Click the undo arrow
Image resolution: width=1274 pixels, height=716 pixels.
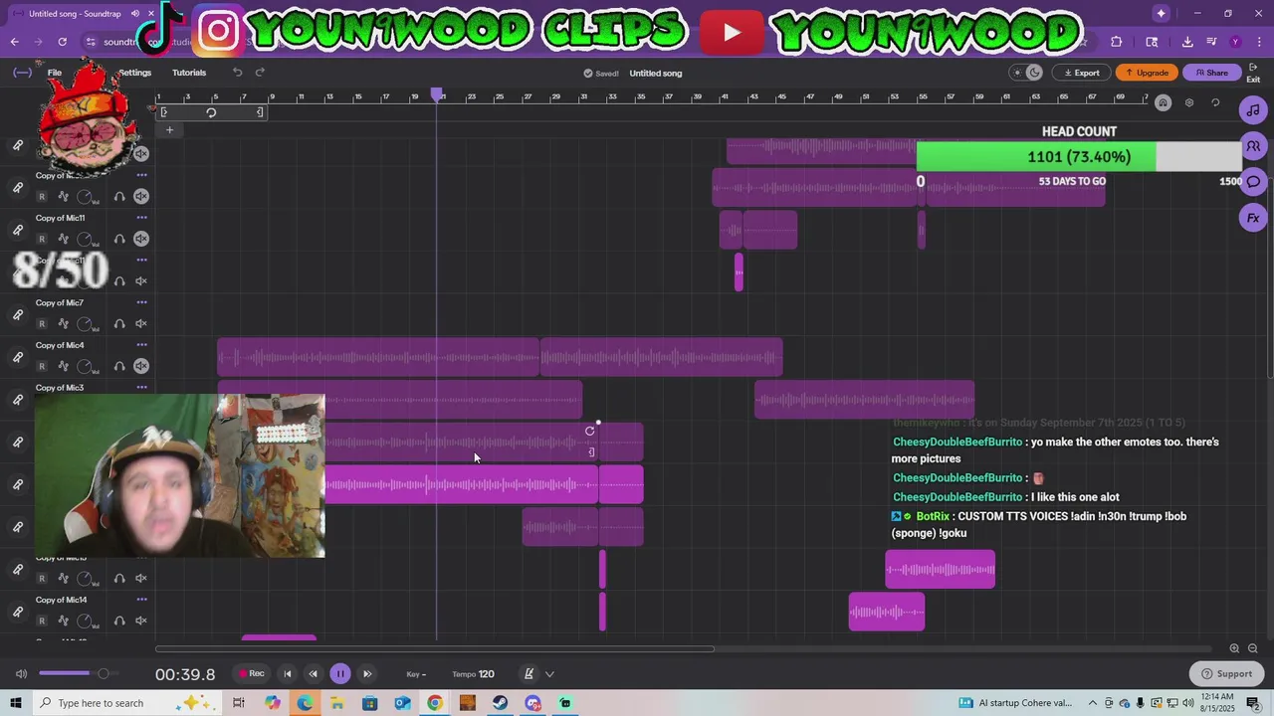237,73
